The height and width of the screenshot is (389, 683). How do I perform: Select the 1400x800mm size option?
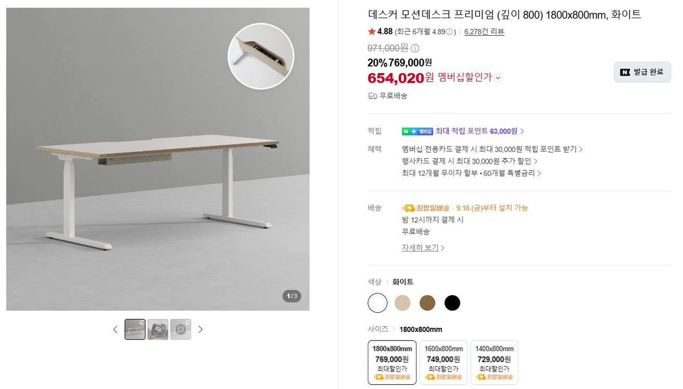(495, 362)
